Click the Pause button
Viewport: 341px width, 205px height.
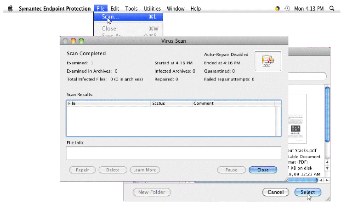(x=231, y=170)
